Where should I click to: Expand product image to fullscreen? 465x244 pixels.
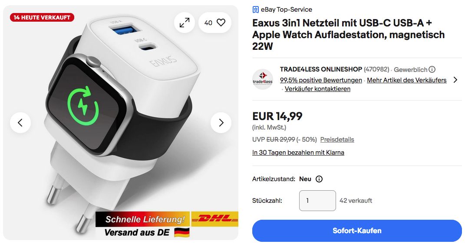pos(185,23)
